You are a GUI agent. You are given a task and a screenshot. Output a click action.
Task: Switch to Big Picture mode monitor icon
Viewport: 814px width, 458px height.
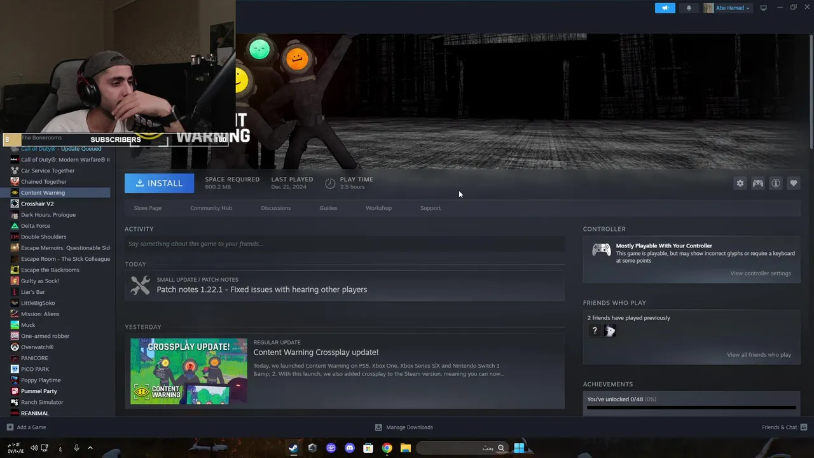coord(764,8)
